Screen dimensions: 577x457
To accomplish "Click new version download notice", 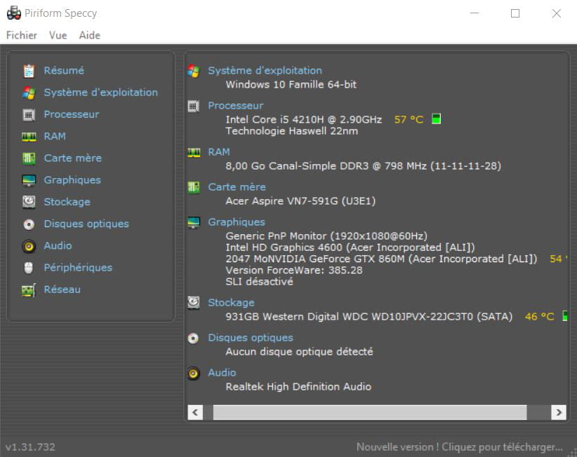I will click(x=460, y=447).
